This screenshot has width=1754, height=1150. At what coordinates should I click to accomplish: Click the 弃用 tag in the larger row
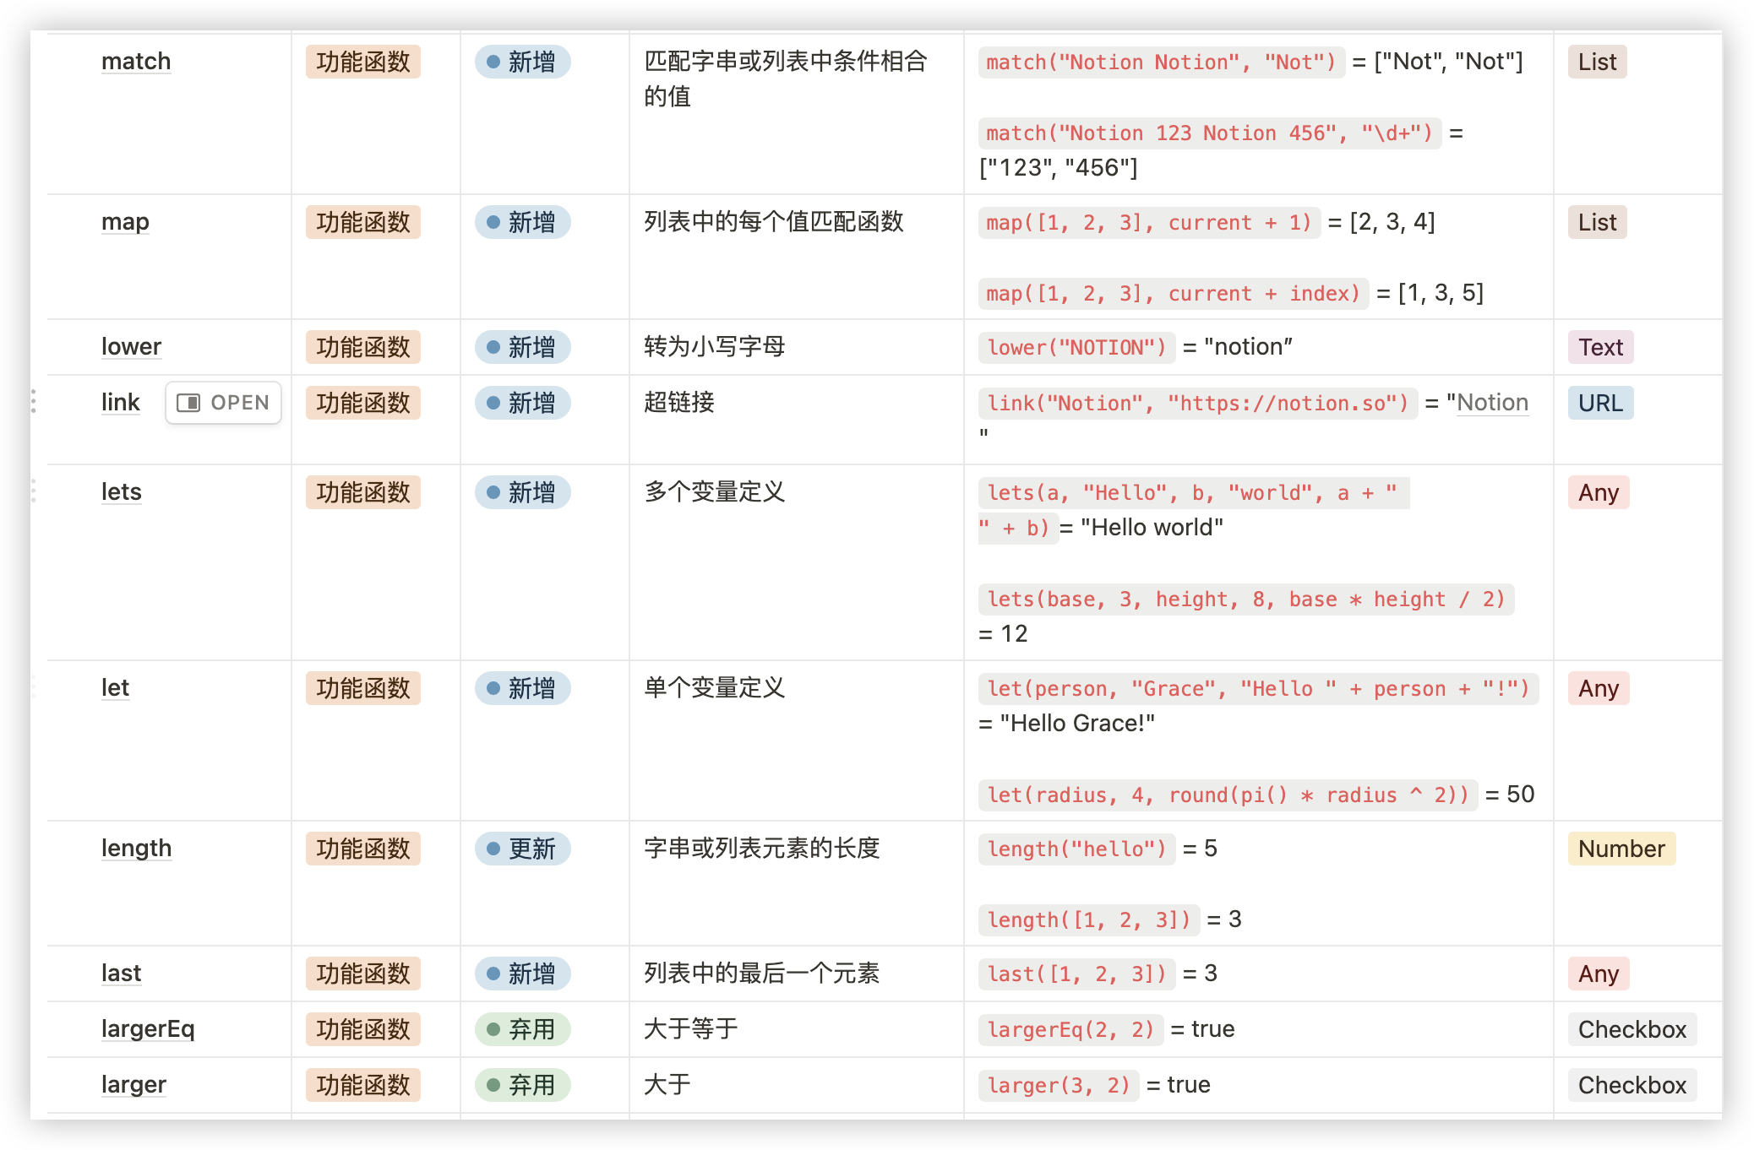pos(521,1085)
